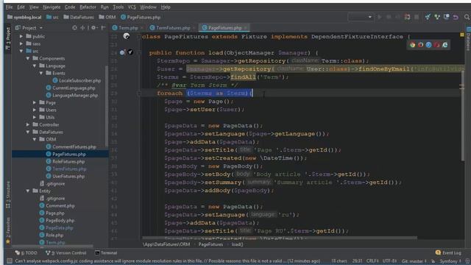Open Safari from the editor browser popup

tap(428, 45)
